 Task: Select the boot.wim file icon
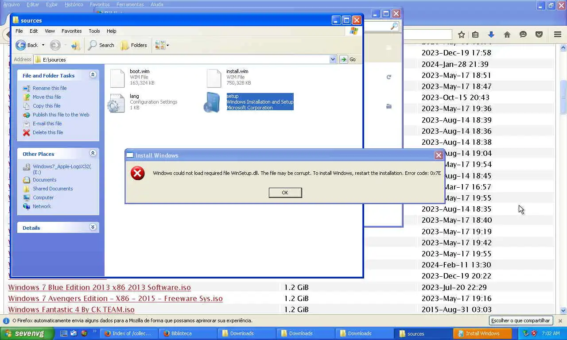(117, 78)
